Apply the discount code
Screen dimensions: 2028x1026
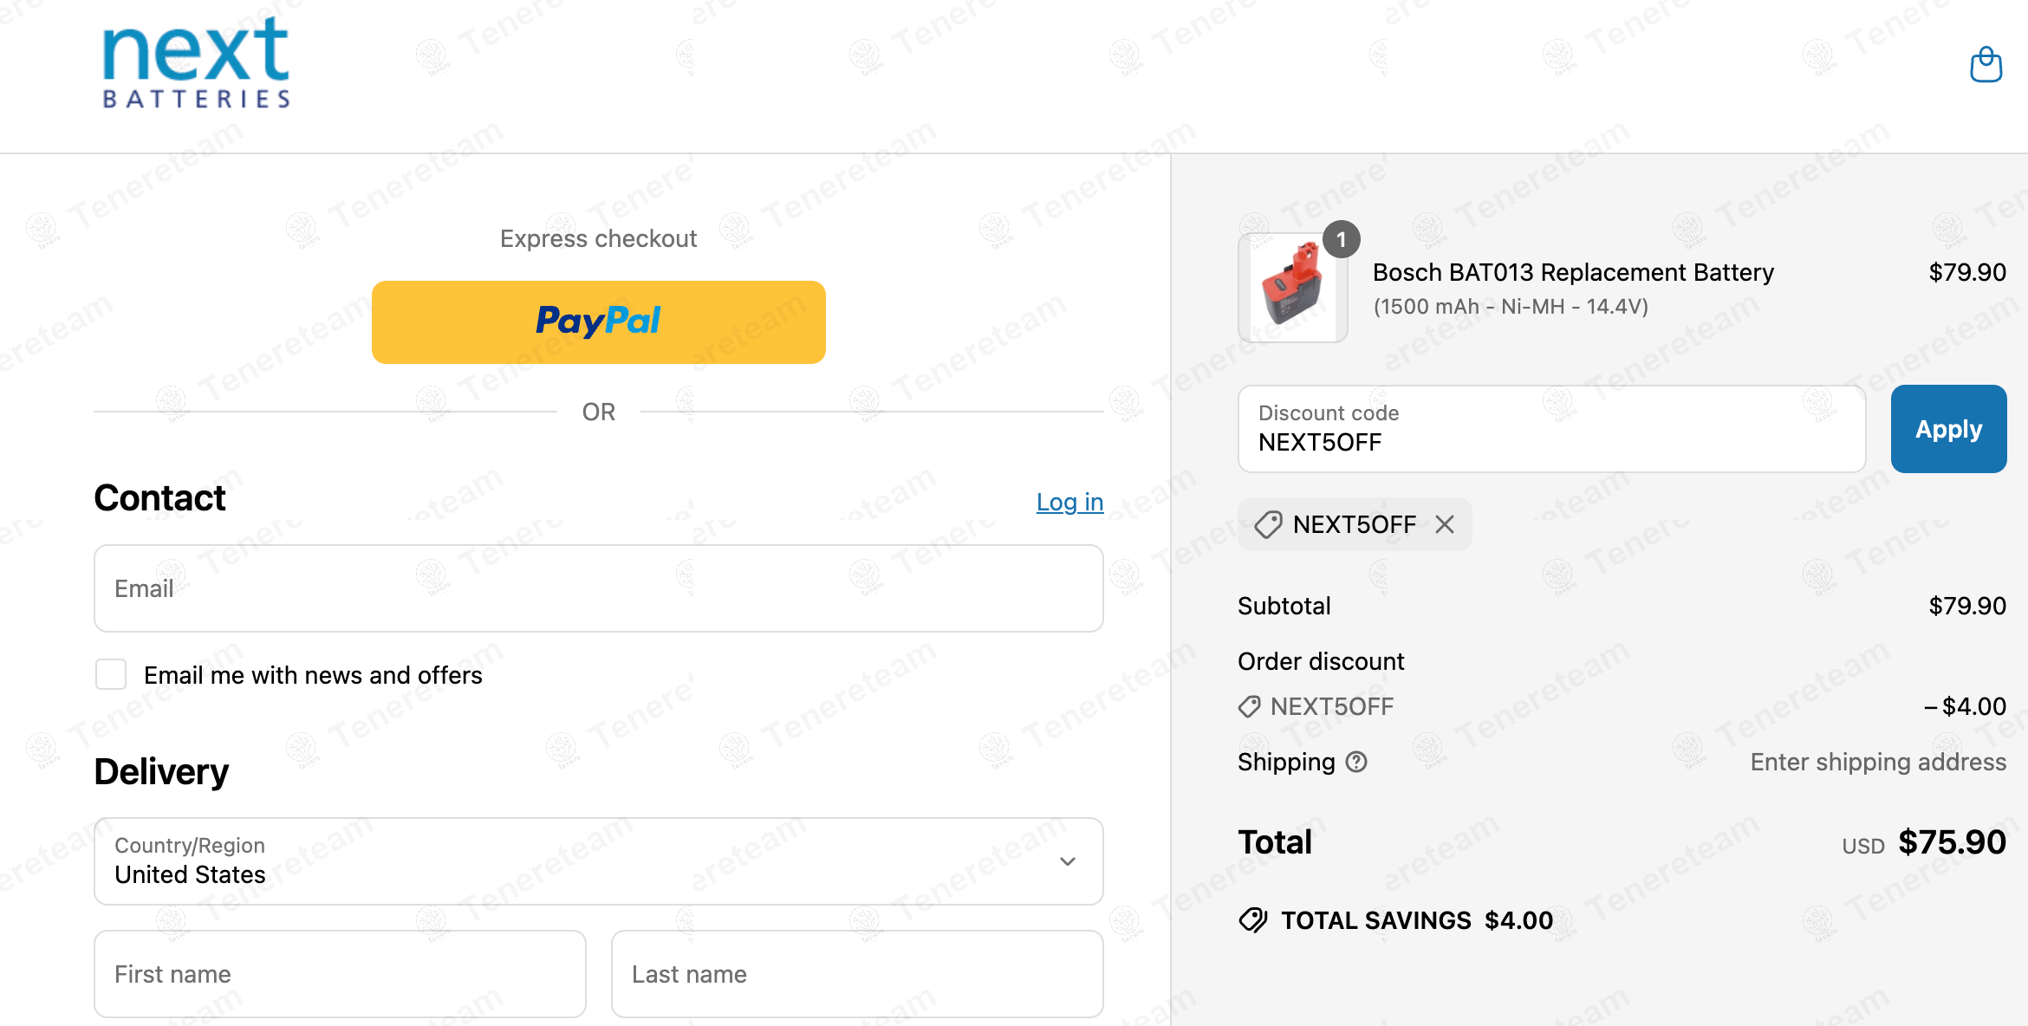pyautogui.click(x=1948, y=429)
